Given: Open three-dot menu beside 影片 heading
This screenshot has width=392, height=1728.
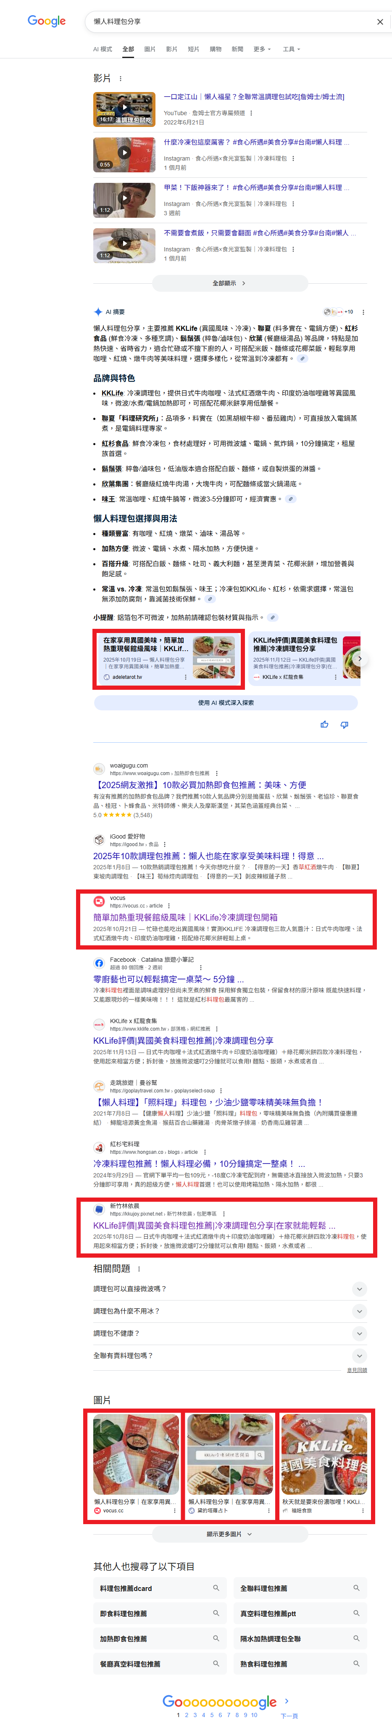Looking at the screenshot, I should [x=121, y=79].
